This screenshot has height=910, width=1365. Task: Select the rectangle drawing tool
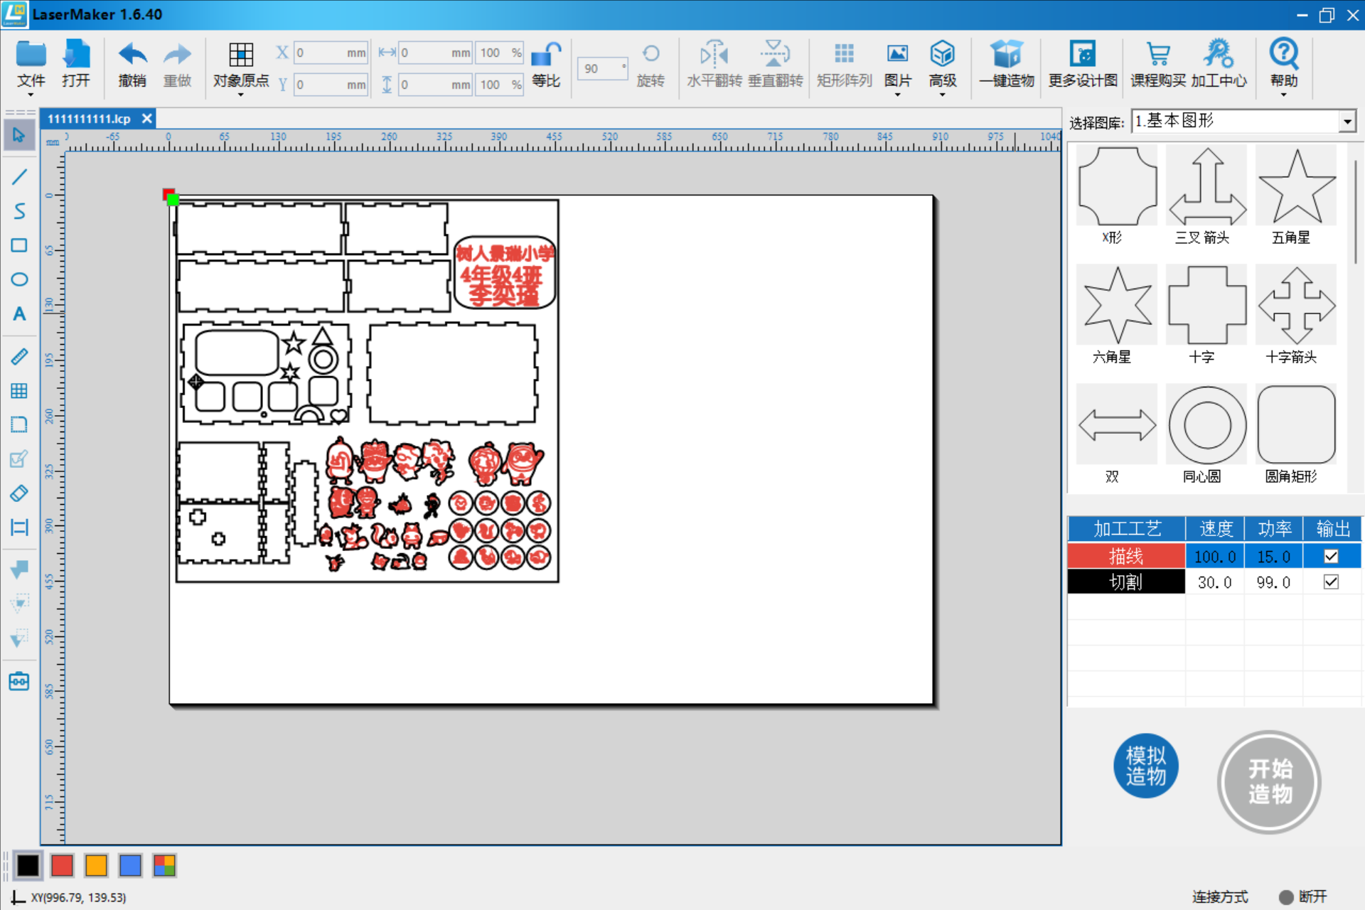(19, 245)
